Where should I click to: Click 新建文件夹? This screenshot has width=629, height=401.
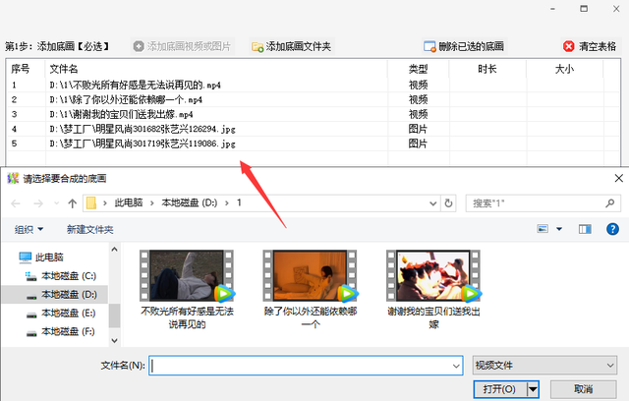click(89, 229)
